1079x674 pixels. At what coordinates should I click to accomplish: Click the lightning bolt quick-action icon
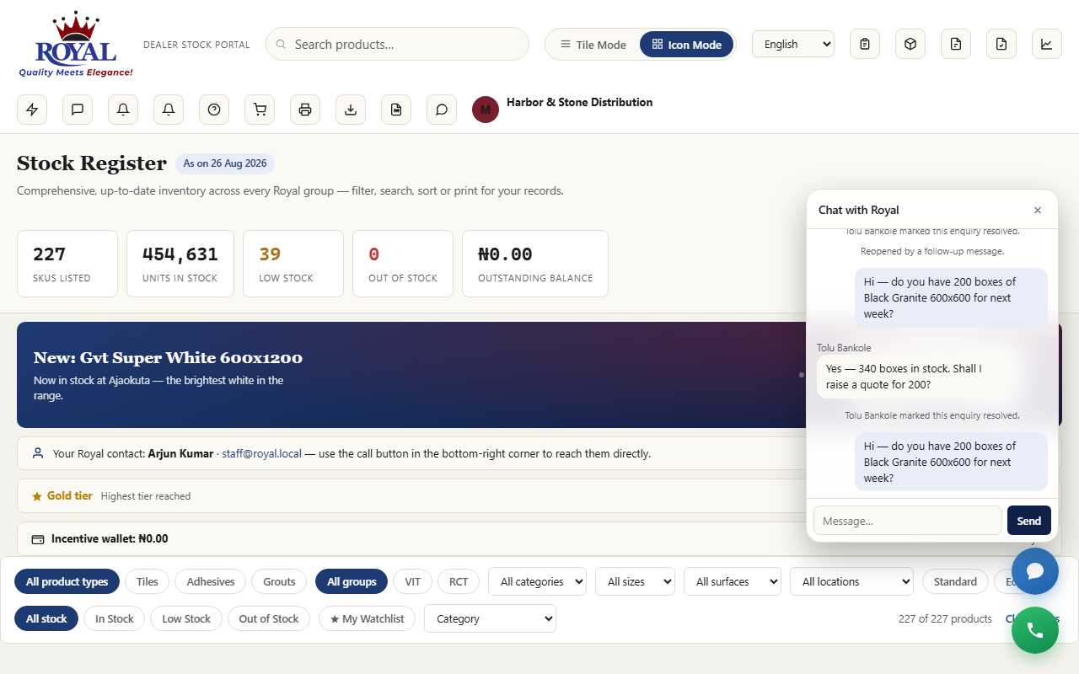[x=32, y=110]
